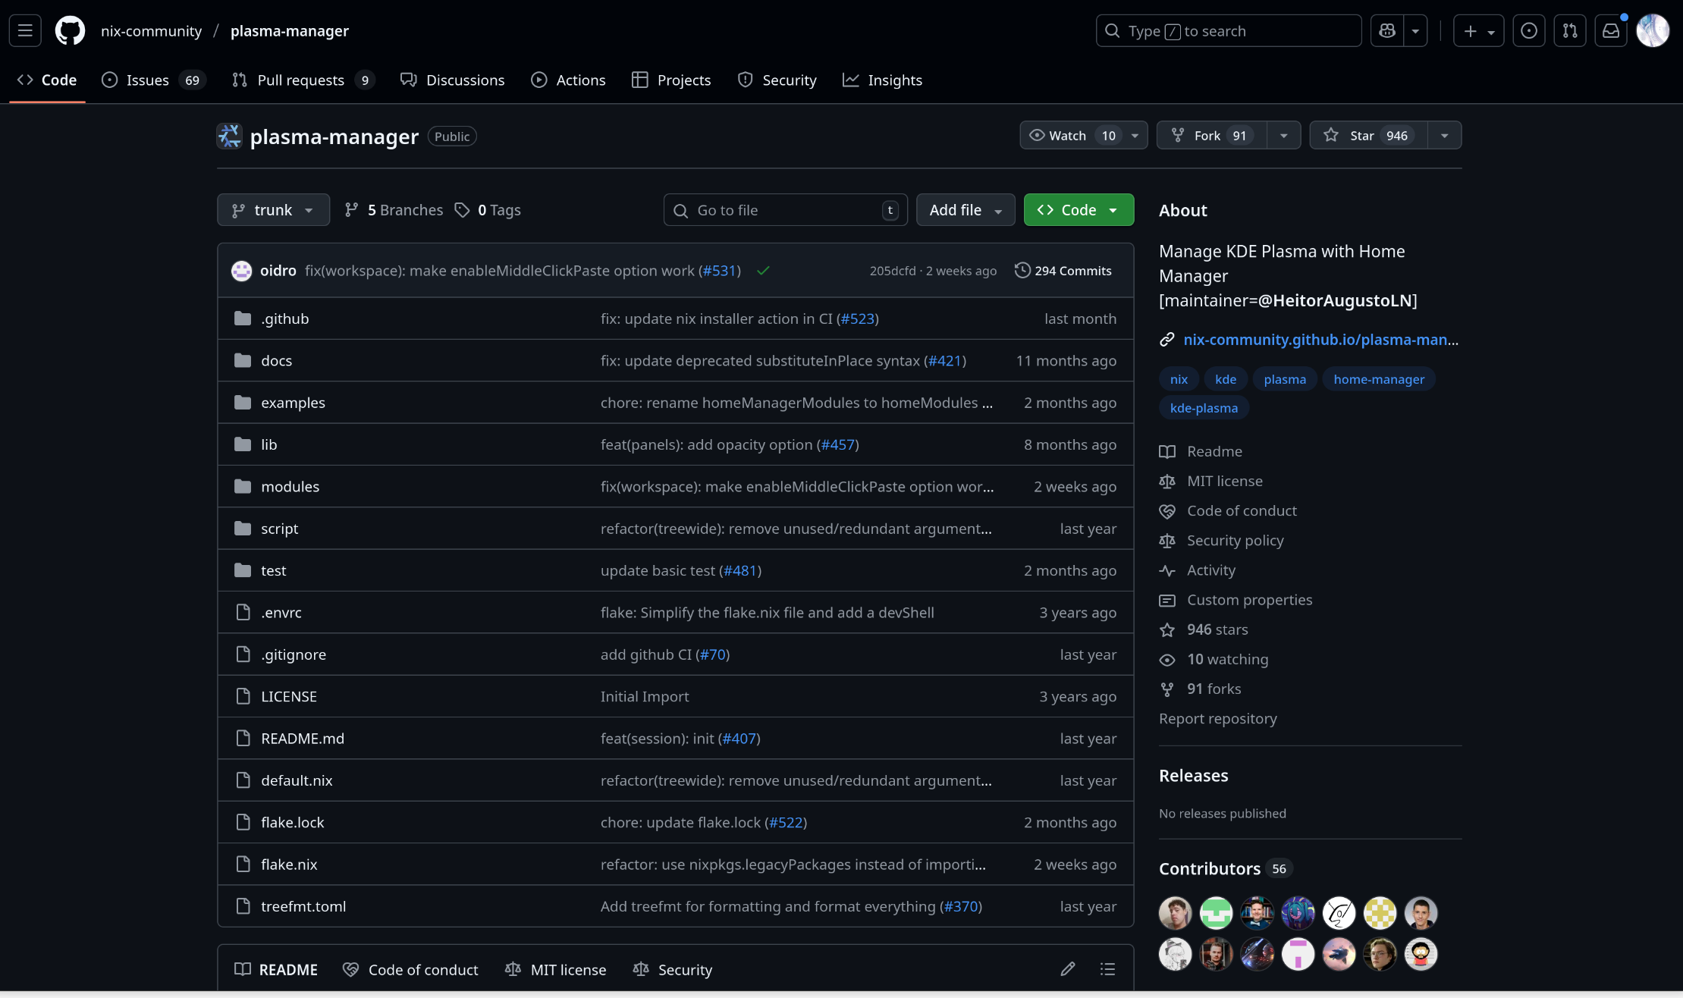Image resolution: width=1683 pixels, height=998 pixels.
Task: Open the green Code dropdown
Action: point(1078,210)
